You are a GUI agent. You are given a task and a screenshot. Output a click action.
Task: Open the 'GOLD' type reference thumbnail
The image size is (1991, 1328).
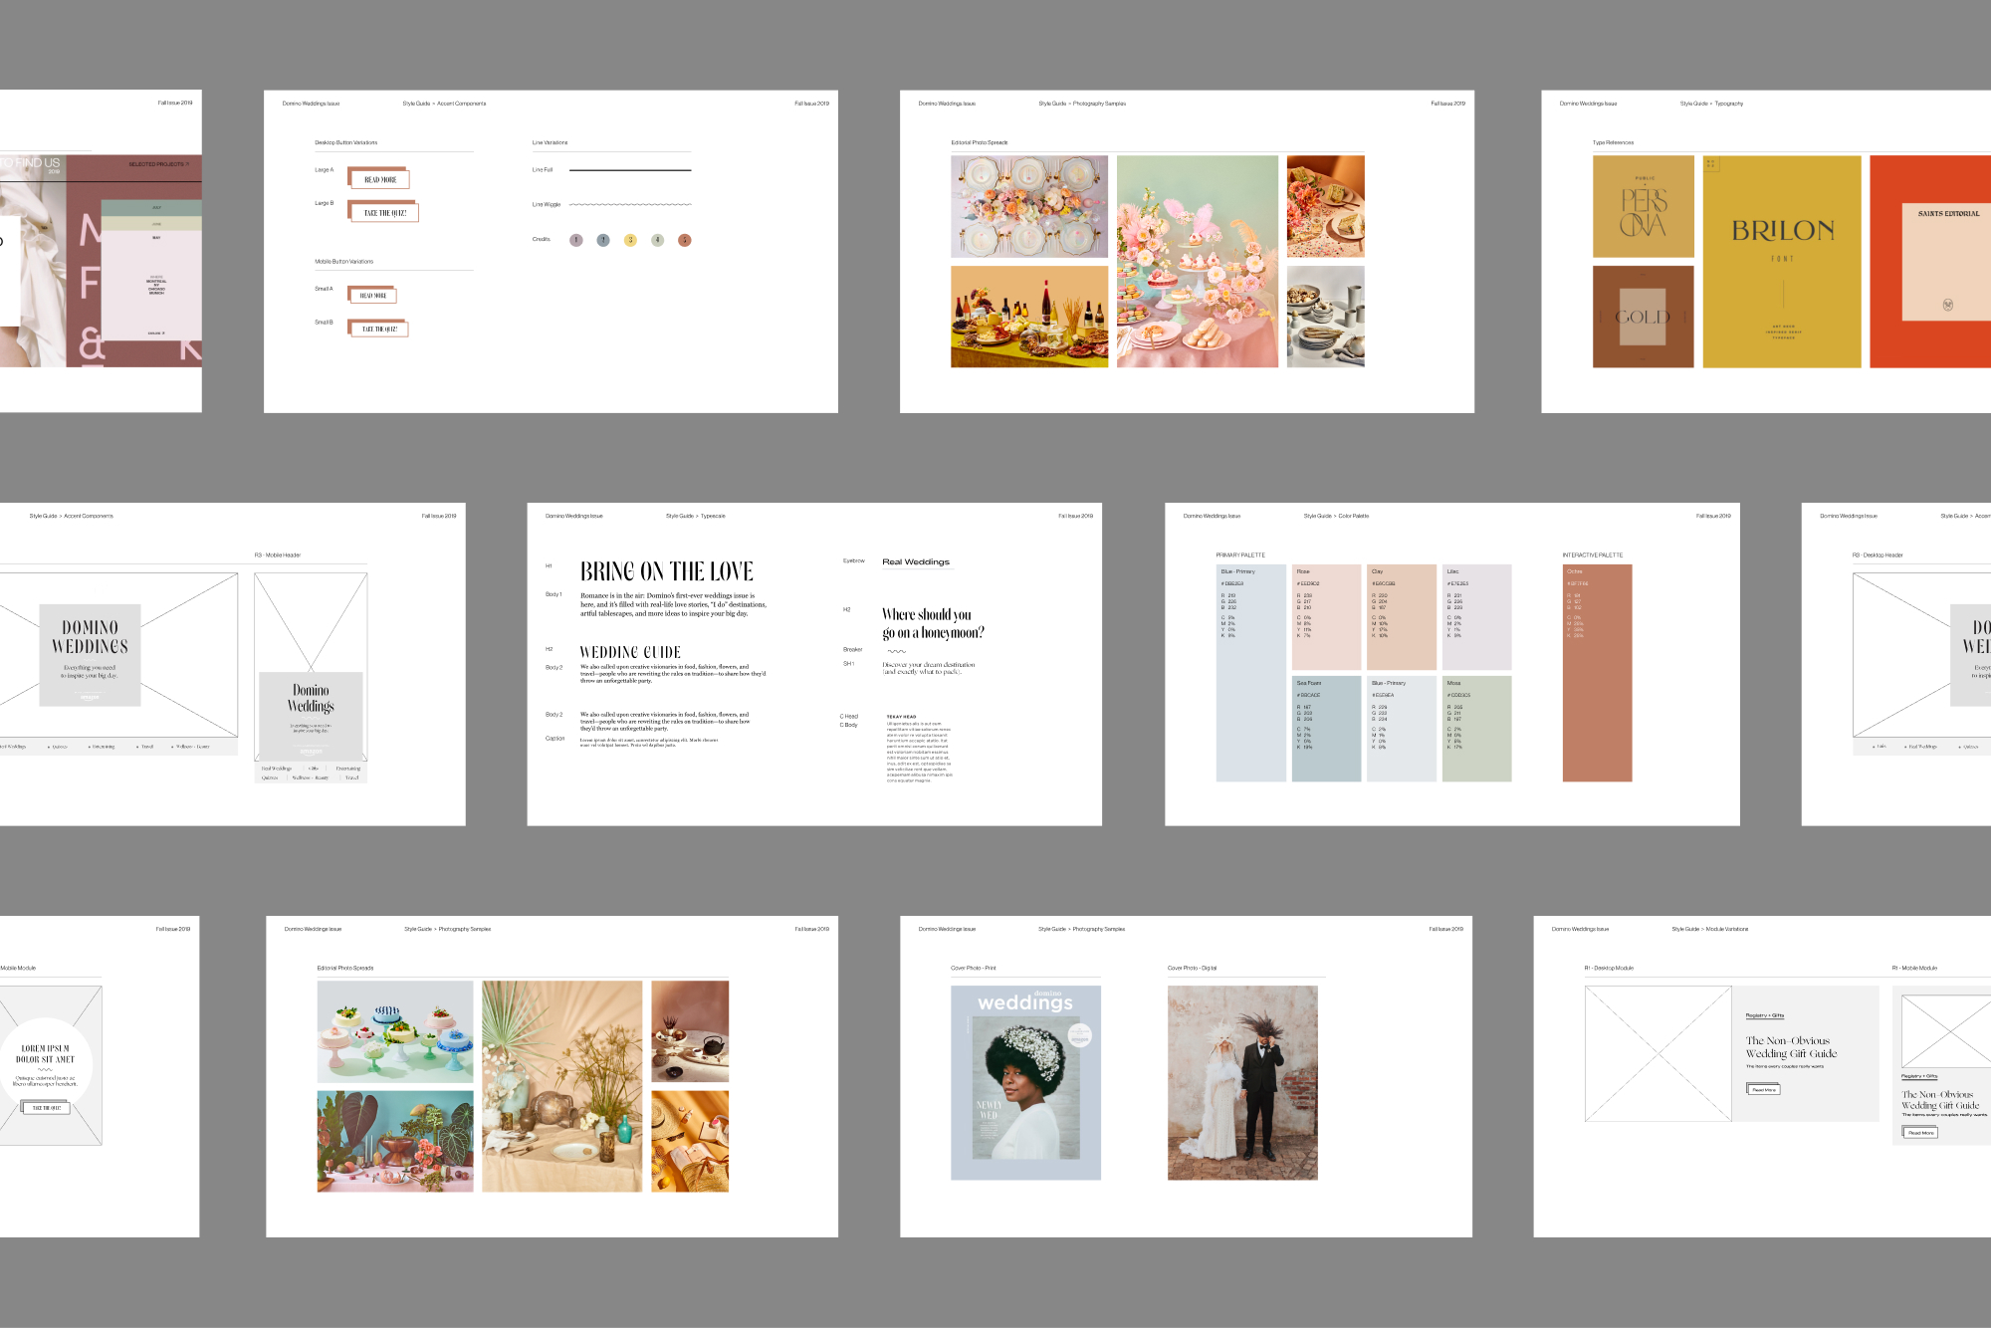click(1643, 317)
